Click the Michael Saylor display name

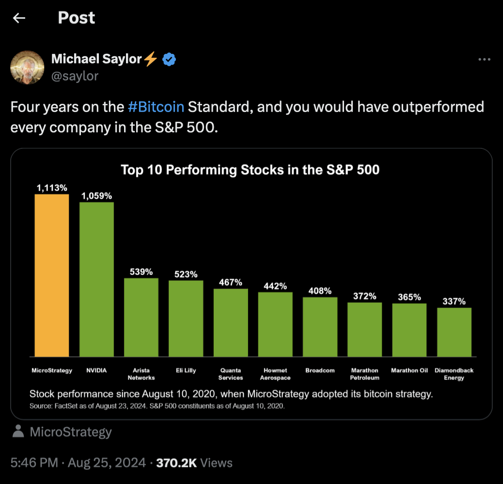pos(97,59)
